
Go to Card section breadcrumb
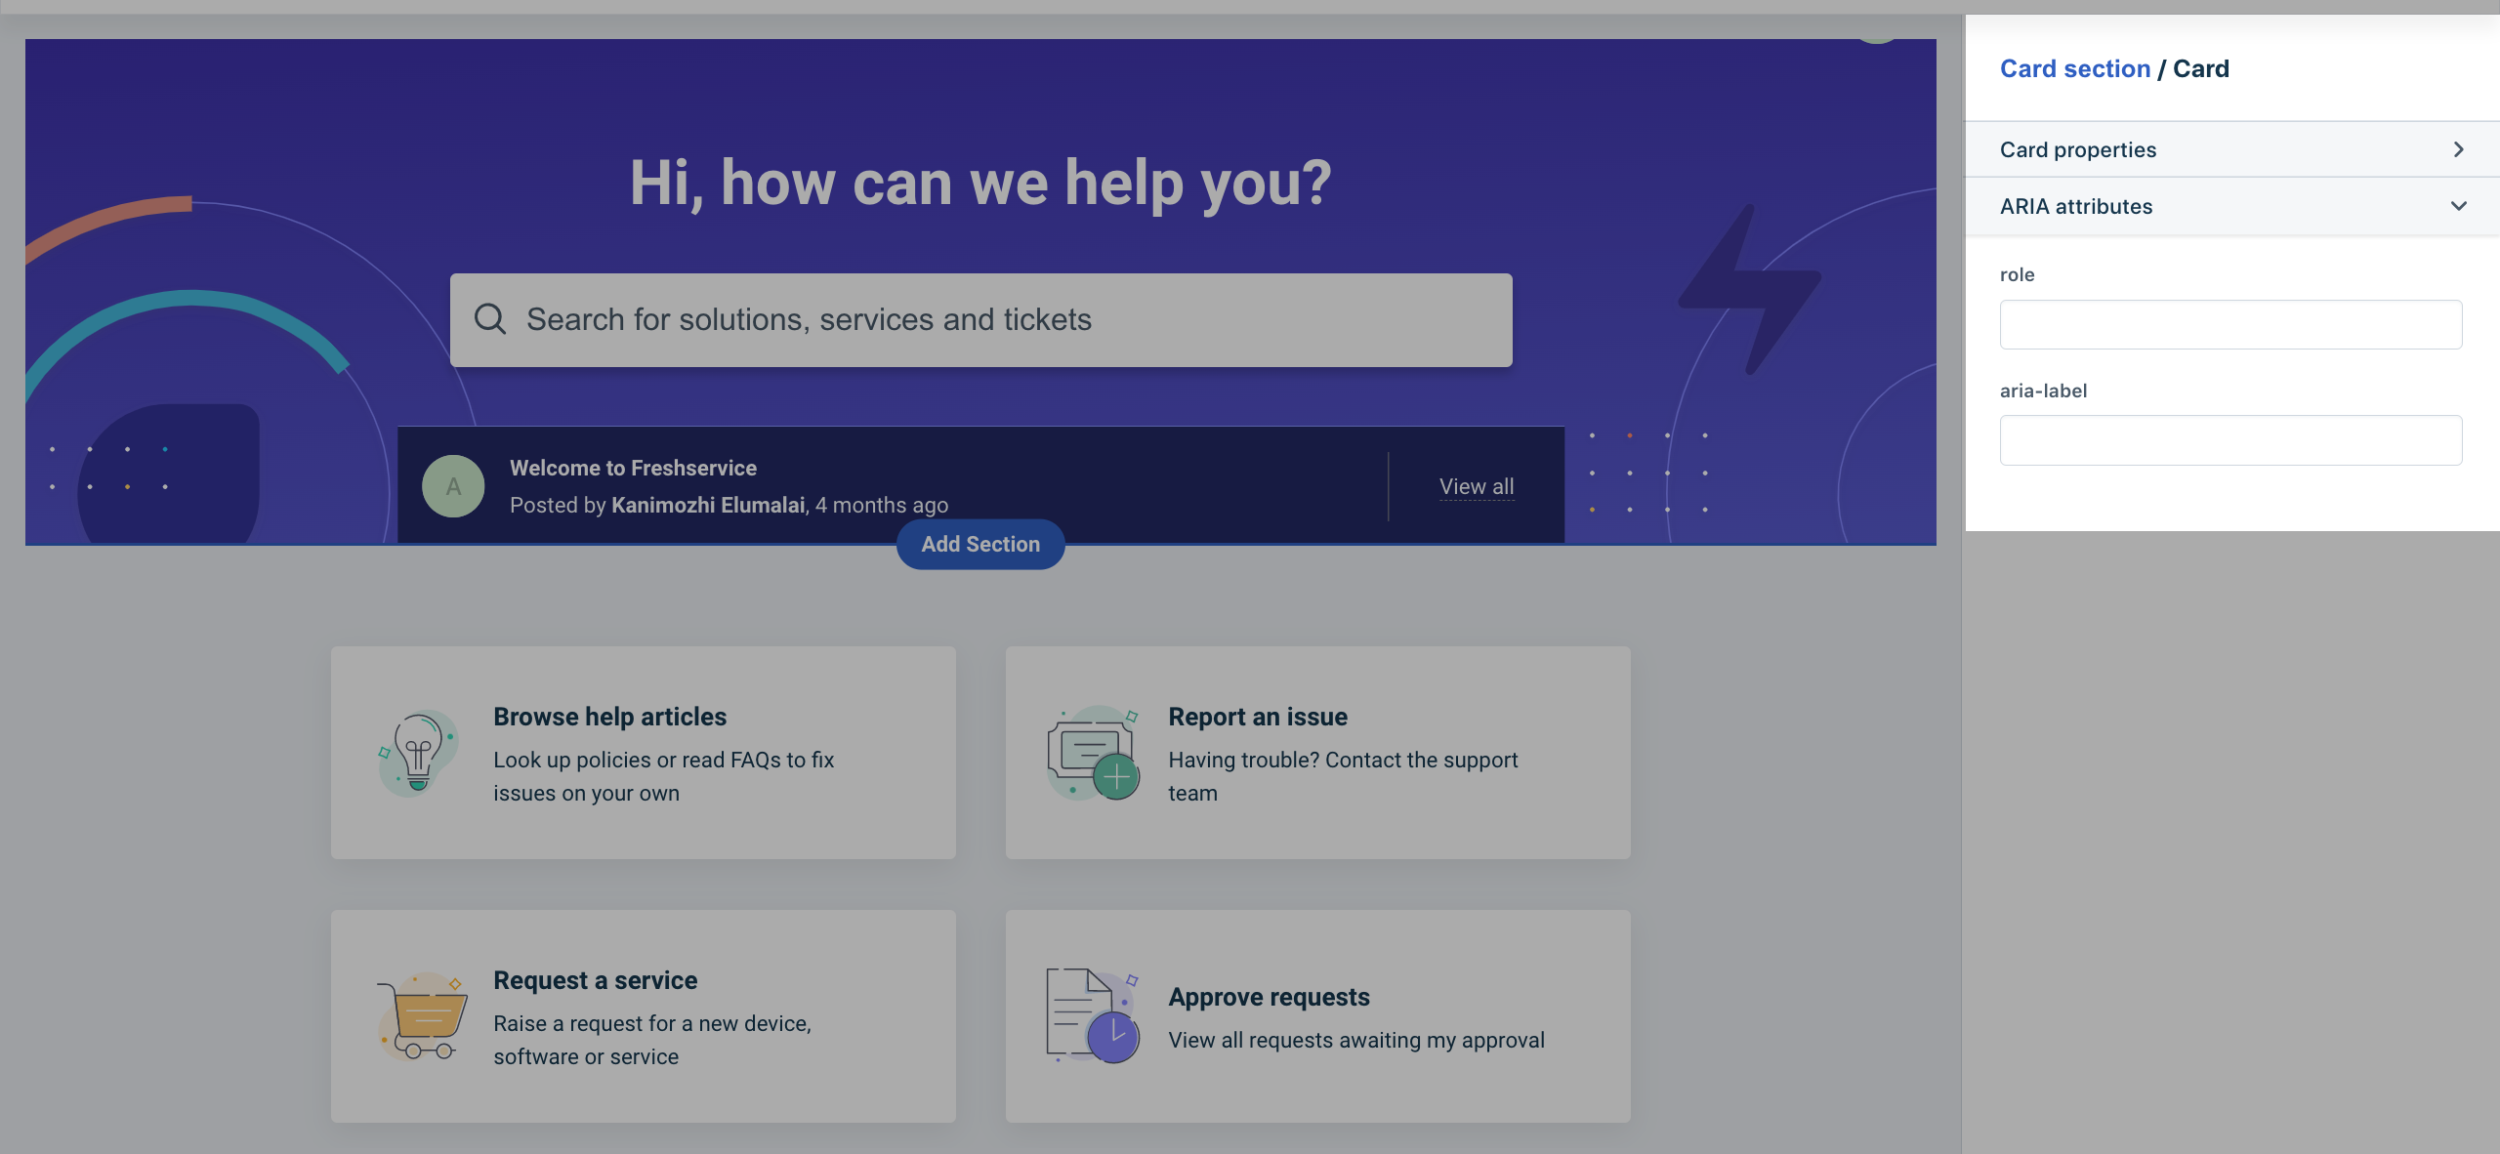[x=2074, y=68]
